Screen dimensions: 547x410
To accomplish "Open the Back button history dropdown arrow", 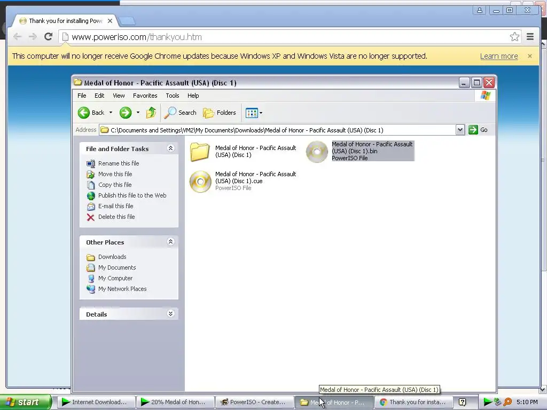I will [x=111, y=113].
